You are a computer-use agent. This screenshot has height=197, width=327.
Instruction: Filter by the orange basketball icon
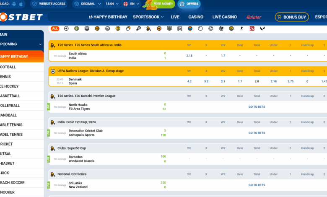tap(97, 29)
